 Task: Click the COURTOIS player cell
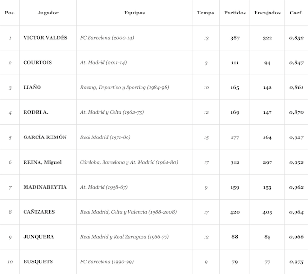38,63
